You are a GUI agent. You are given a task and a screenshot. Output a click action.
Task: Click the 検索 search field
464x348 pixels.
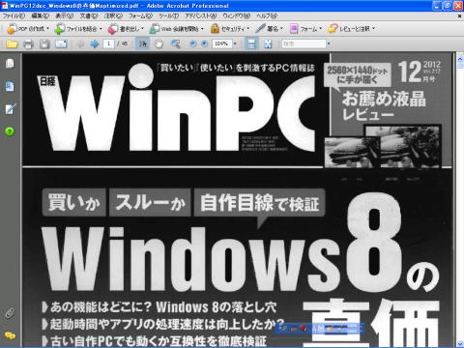pyautogui.click(x=304, y=43)
